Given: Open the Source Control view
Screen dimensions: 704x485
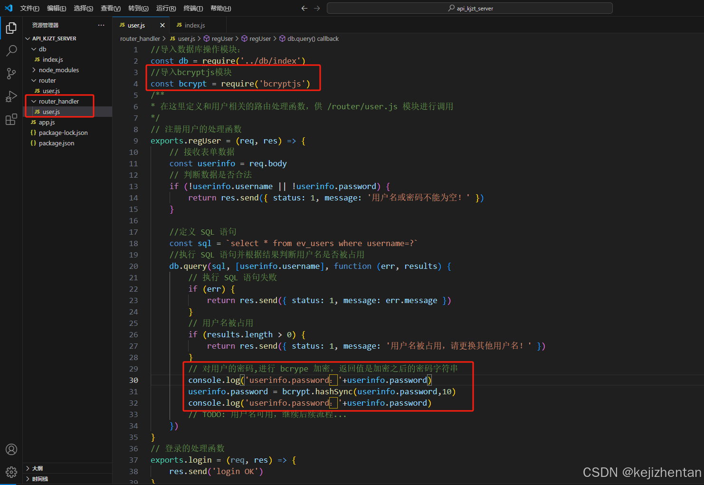Looking at the screenshot, I should point(11,73).
